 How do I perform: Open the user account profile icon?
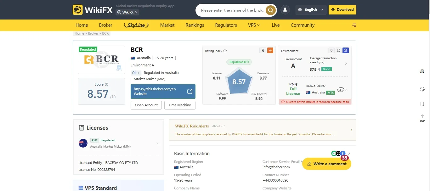(x=285, y=10)
